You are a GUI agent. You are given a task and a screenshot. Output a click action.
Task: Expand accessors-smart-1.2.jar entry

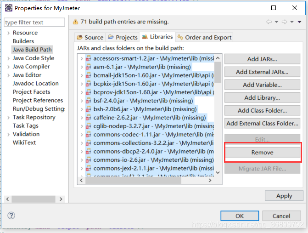pos(82,58)
